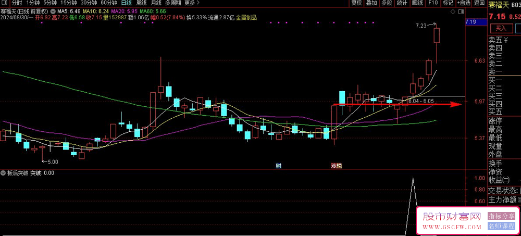521x236 pixels.
Task: Open the 主力净额 detail icon
Action: point(519,200)
